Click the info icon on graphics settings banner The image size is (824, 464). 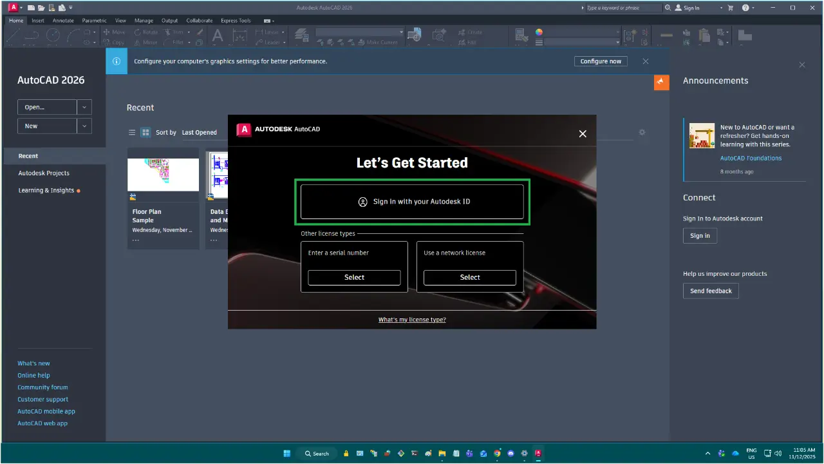click(117, 61)
